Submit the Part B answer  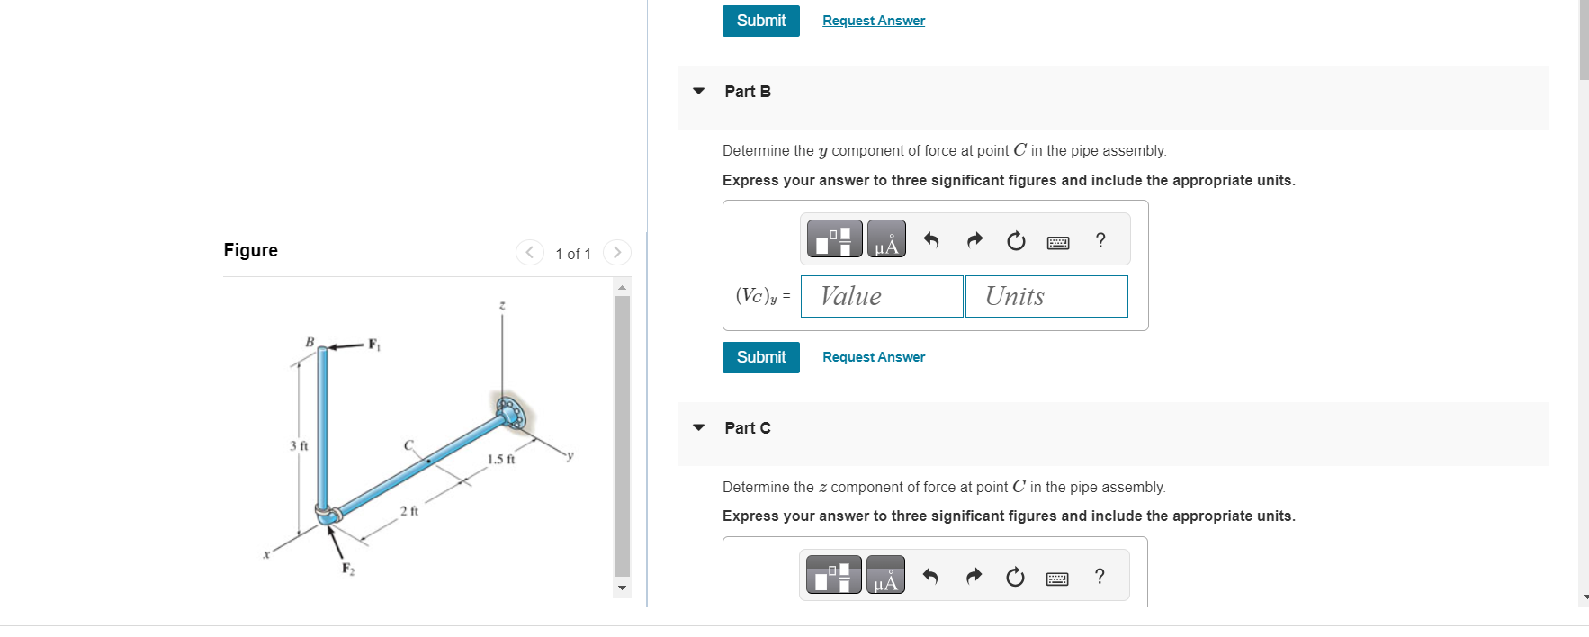pyautogui.click(x=760, y=357)
